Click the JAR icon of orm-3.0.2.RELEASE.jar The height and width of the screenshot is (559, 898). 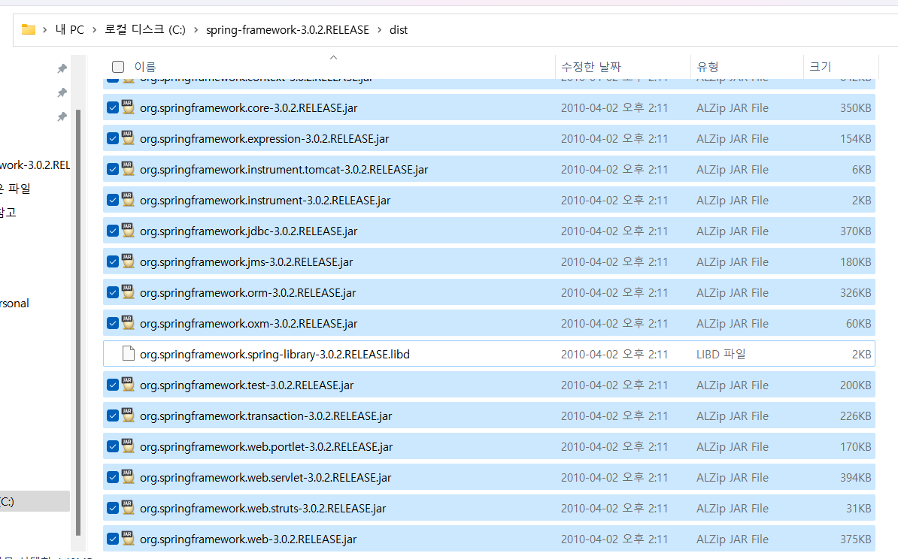point(129,292)
